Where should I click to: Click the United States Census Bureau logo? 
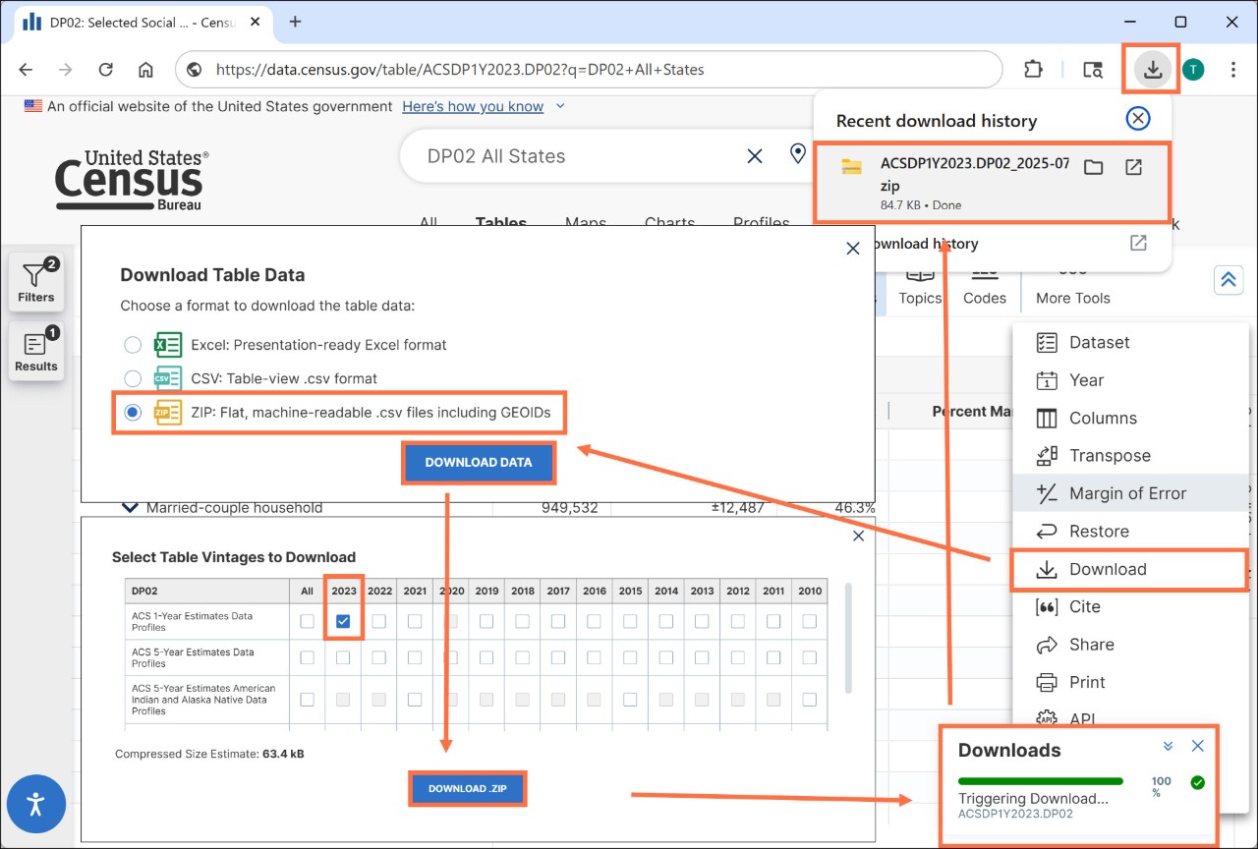(x=131, y=180)
